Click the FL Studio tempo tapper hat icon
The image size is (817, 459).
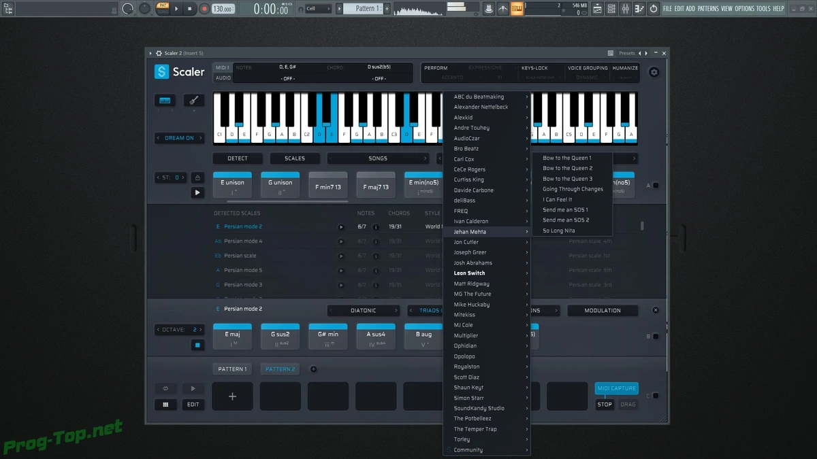coord(489,9)
